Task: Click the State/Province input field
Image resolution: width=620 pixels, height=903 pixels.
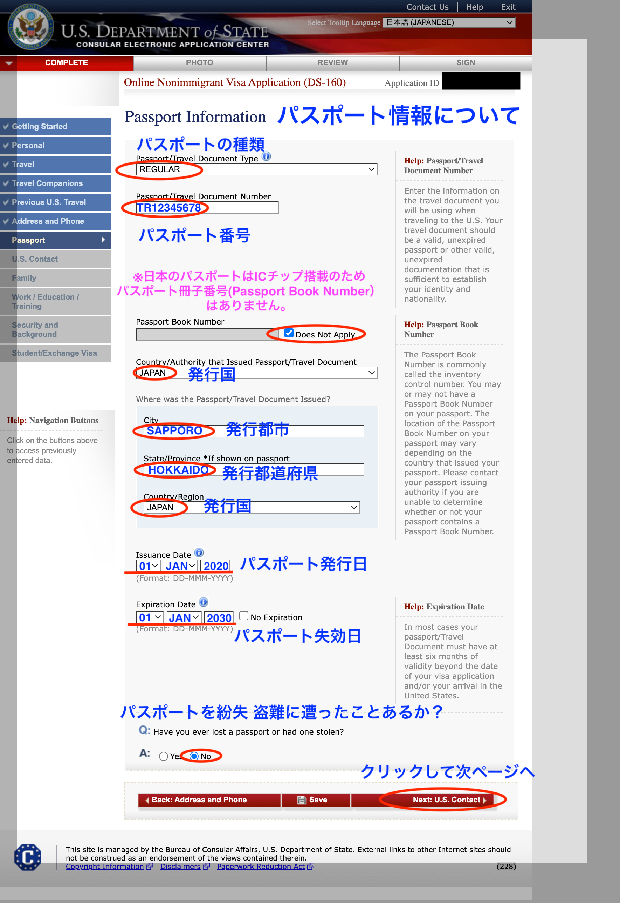Action: coord(254,469)
